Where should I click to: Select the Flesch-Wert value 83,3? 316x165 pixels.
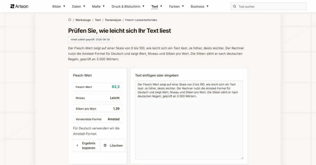[x=116, y=87]
